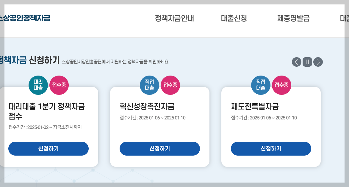The width and height of the screenshot is (349, 187).
Task: Click the 접수중 badge on 재도전특별자금 card
Action: click(281, 85)
